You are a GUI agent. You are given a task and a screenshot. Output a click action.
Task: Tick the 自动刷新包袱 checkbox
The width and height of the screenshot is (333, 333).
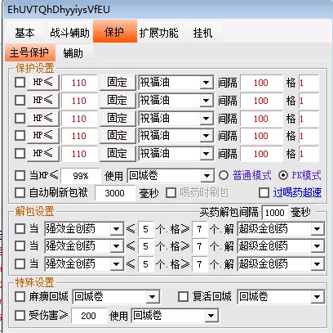coord(20,193)
